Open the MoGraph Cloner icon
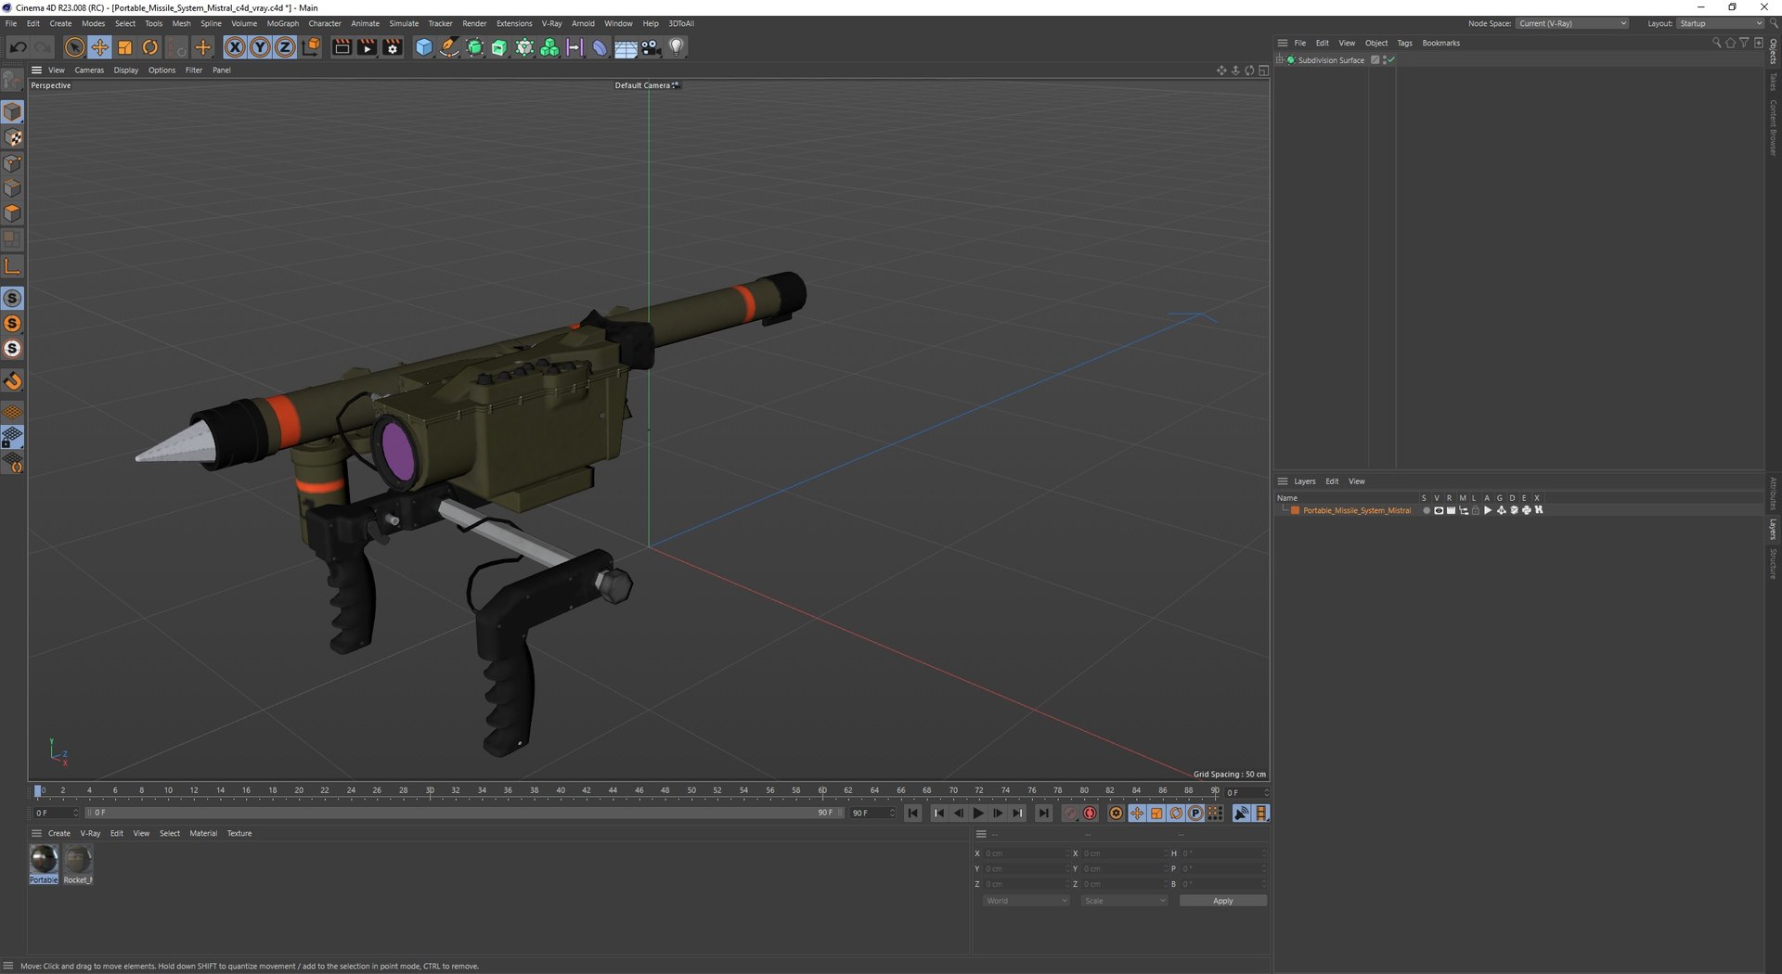The image size is (1782, 974). click(x=549, y=47)
